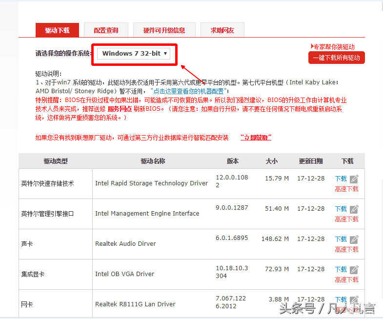383x319 pixels.
Task: Download Realtek Audio Dirver via 下载
Action: click(341, 239)
